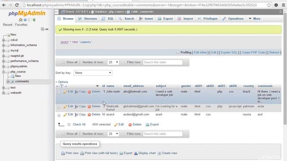Switch to the Structure tab
This screenshot has width=287, height=161.
[x=87, y=19]
